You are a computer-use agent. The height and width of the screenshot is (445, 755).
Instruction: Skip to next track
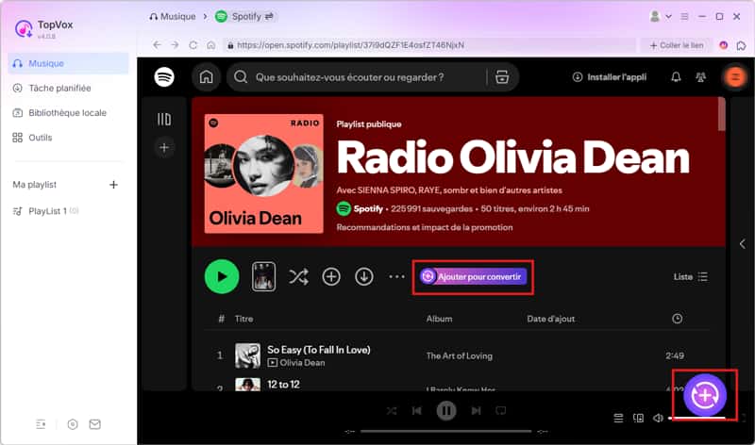[x=476, y=411]
